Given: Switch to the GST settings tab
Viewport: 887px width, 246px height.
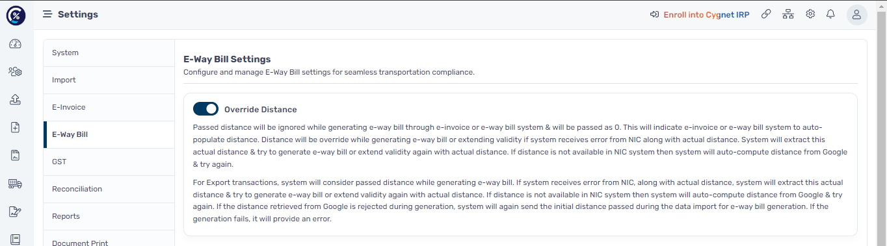Looking at the screenshot, I should pyautogui.click(x=109, y=162).
